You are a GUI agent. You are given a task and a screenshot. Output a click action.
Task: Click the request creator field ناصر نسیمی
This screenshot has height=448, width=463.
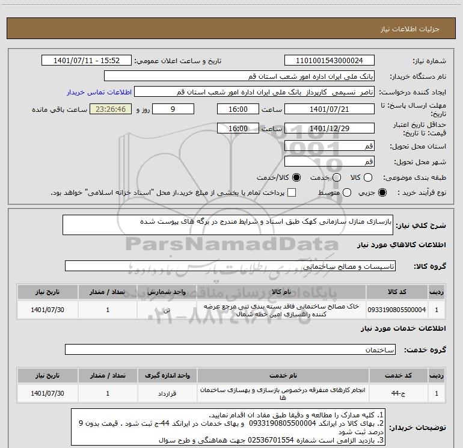point(254,92)
